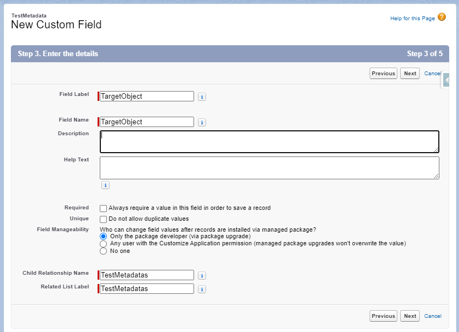Select the No one radio option
The height and width of the screenshot is (332, 459).
coord(103,251)
